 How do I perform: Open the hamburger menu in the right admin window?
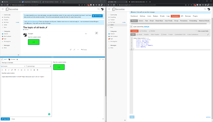click(x=109, y=9)
